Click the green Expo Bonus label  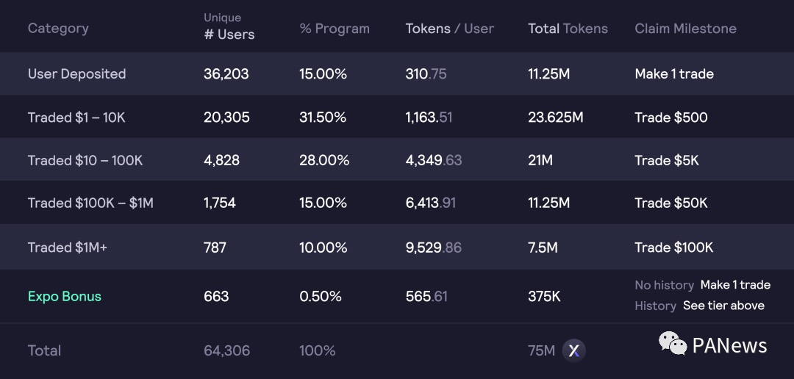tap(64, 297)
